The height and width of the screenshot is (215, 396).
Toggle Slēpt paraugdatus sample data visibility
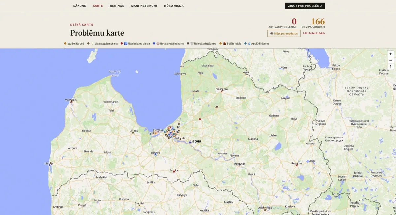[284, 33]
